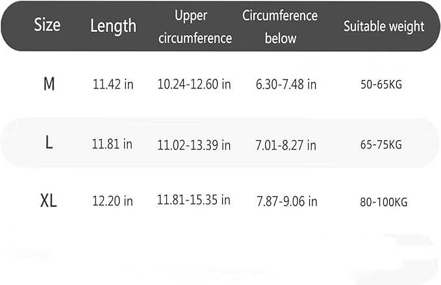Select the XL size row label
The height and width of the screenshot is (285, 441).
(49, 201)
